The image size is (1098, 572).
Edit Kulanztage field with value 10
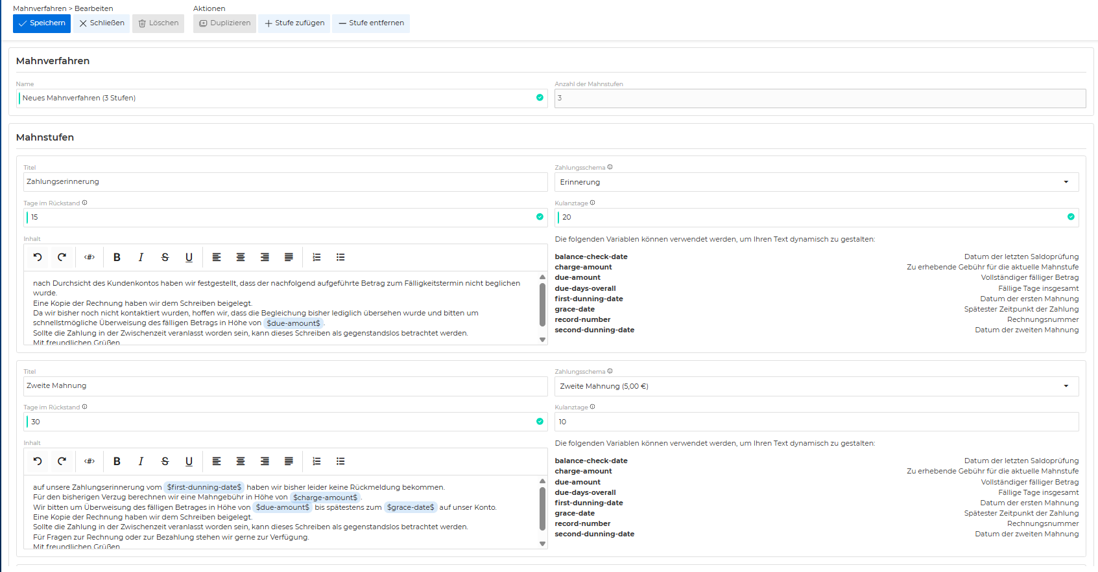pos(817,422)
